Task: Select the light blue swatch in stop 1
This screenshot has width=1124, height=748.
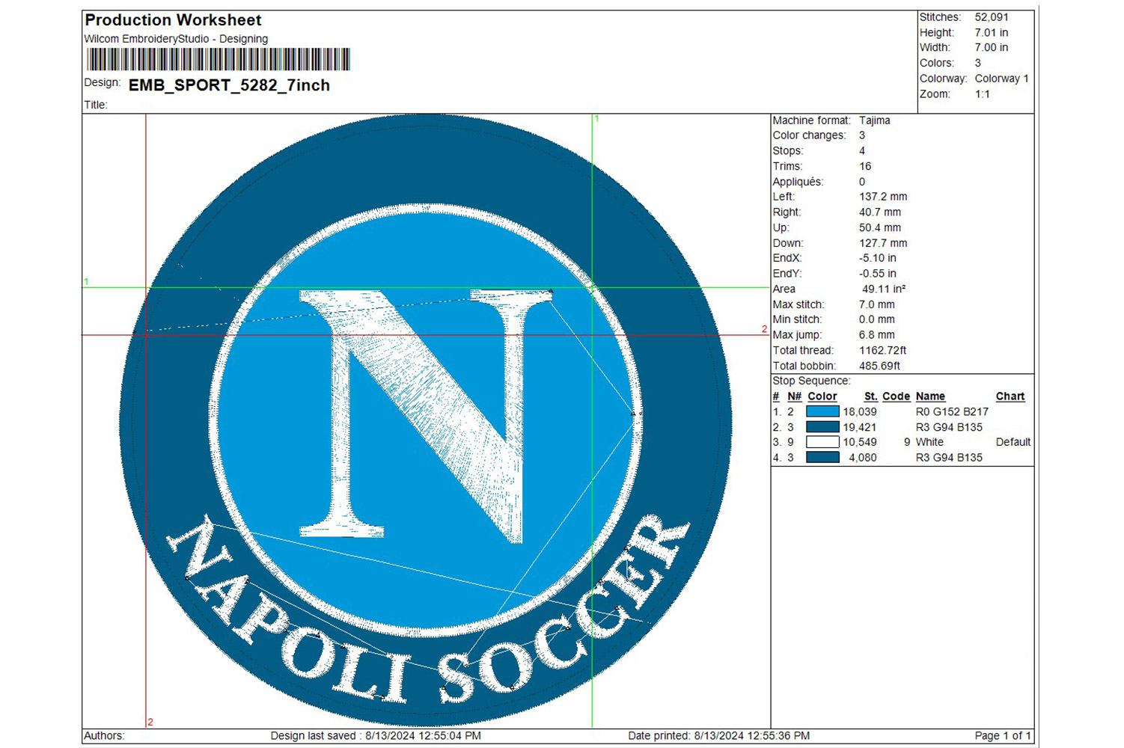Action: pos(822,411)
